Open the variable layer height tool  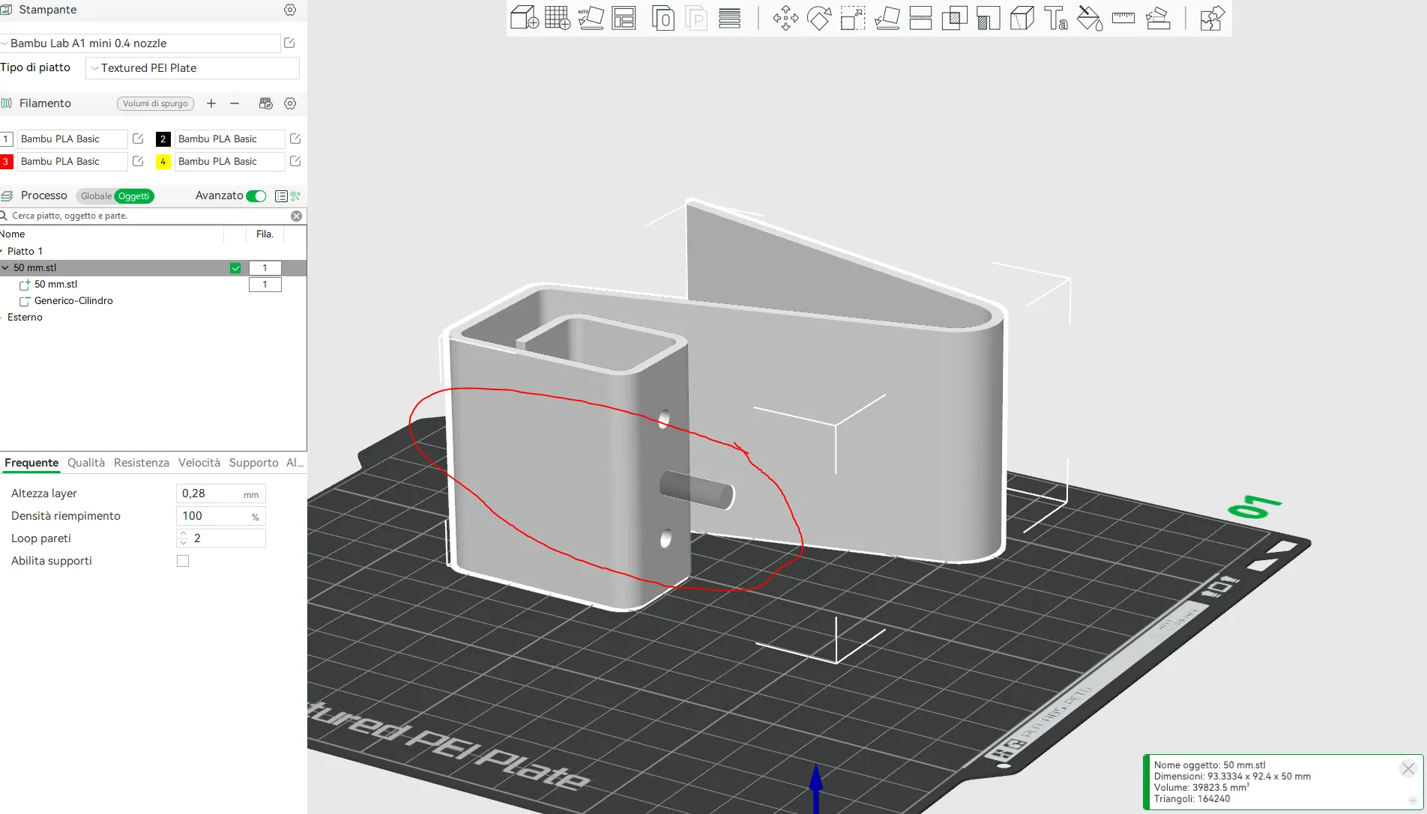point(729,17)
